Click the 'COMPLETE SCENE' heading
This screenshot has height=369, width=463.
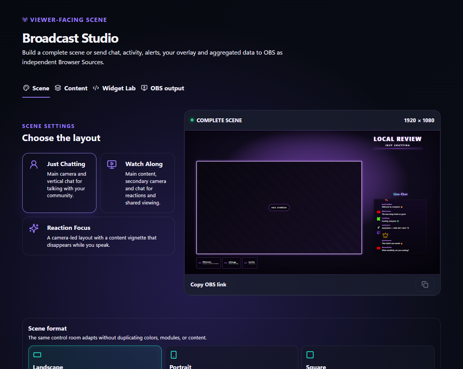pyautogui.click(x=219, y=120)
